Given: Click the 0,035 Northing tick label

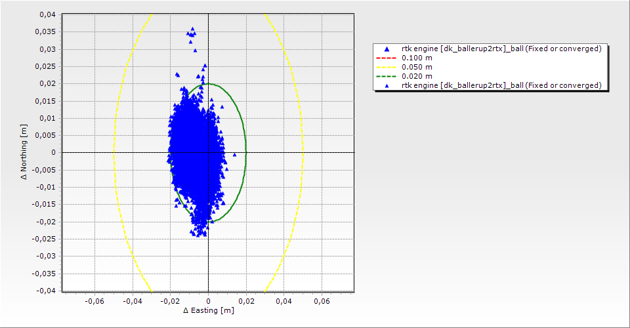Looking at the screenshot, I should point(45,31).
